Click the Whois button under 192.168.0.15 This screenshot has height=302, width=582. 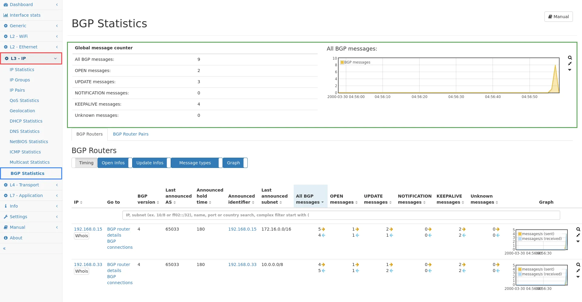82,236
